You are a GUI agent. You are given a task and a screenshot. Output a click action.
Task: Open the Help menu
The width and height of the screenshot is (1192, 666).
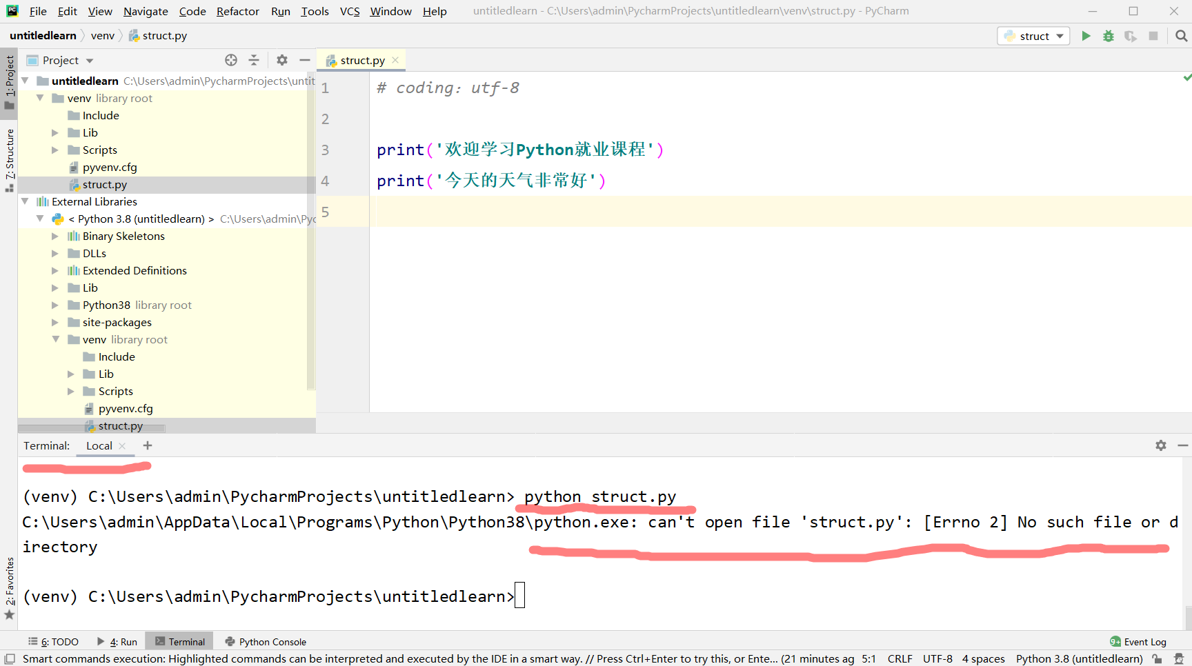pyautogui.click(x=435, y=11)
